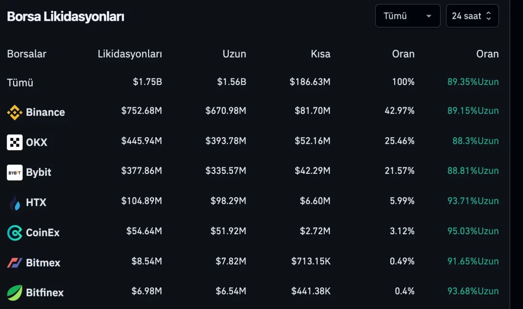The height and width of the screenshot is (309, 523).
Task: Sort by Kısa column header
Action: coord(320,54)
